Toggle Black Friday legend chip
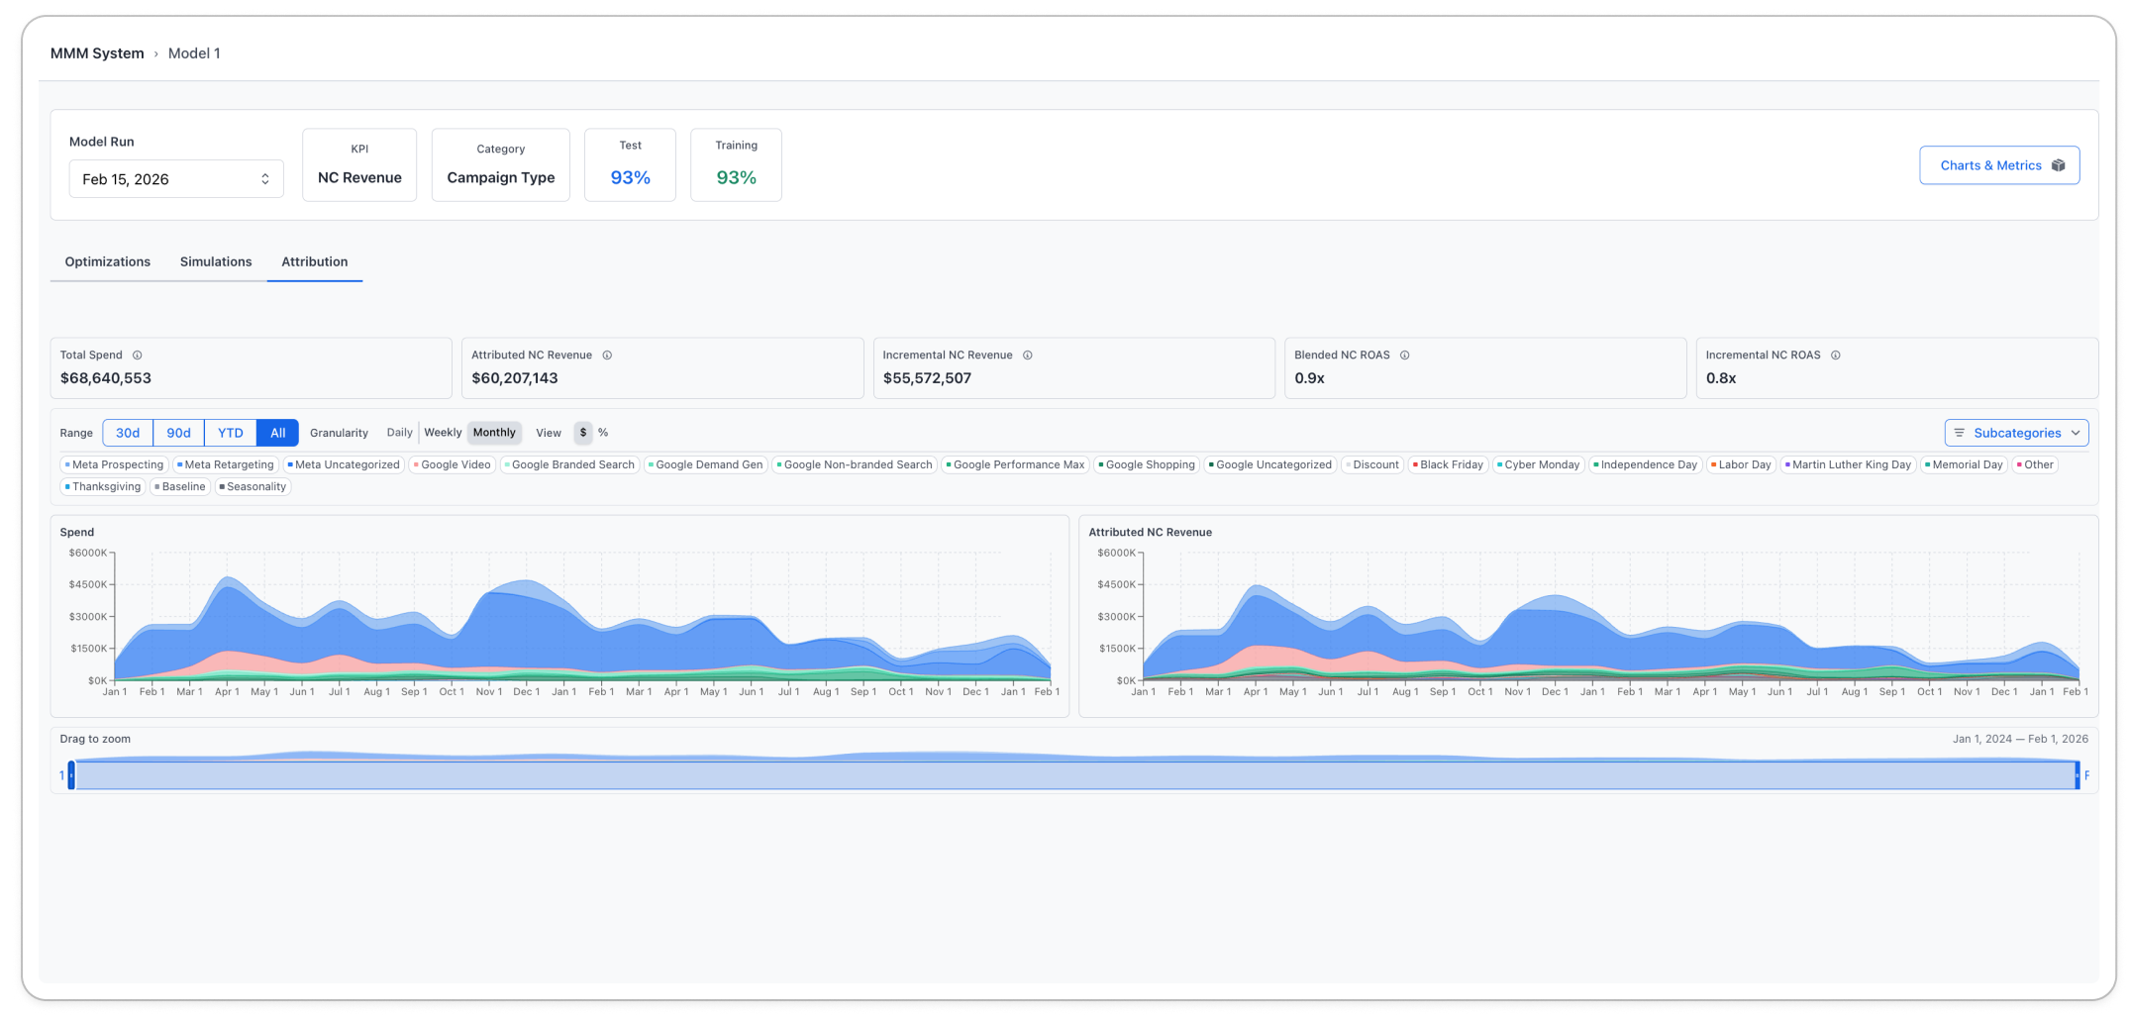The width and height of the screenshot is (2129, 1021). tap(1449, 464)
